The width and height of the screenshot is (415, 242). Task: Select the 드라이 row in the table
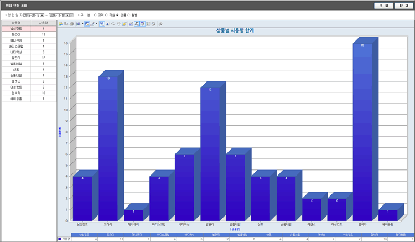(16, 34)
